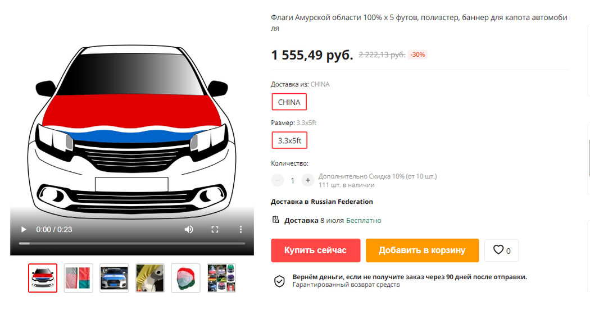Select the red-green hood cover thumbnail
Viewport: 590px width, 310px height.
coord(185,278)
